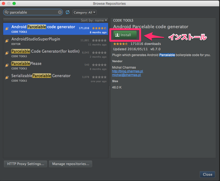The height and width of the screenshot is (181, 220).
Task: Click the plug icon of Android Parcelable code generator
Action: 7,29
